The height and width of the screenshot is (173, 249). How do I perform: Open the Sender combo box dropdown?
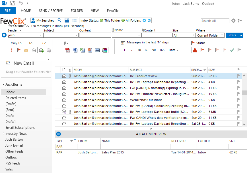point(41,35)
